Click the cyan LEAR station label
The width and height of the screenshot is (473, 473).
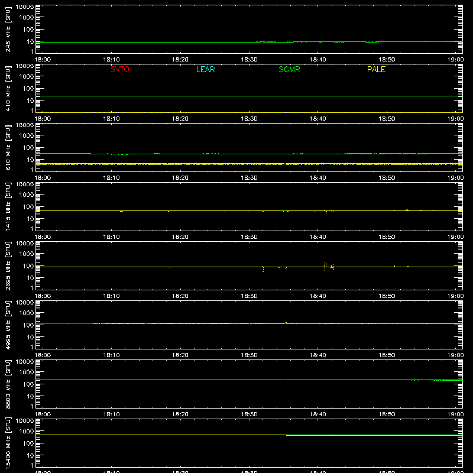[205, 69]
